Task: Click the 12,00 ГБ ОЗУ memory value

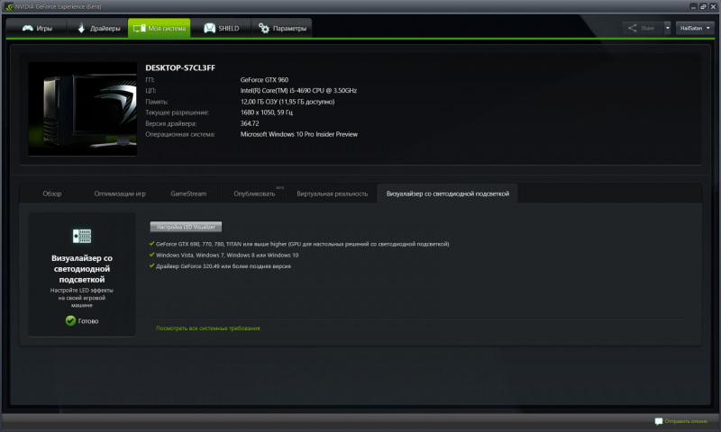Action: 287,102
